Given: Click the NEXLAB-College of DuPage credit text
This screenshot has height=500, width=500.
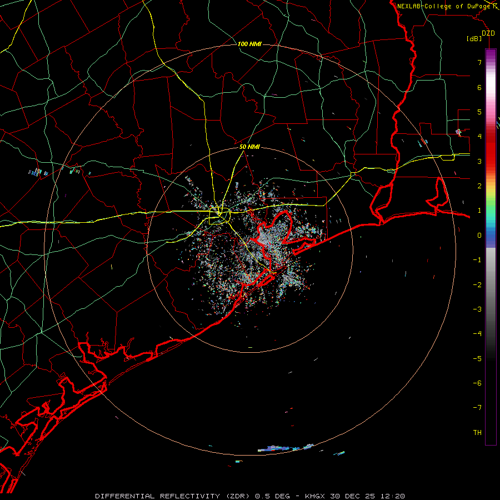Looking at the screenshot, I should coord(444,6).
